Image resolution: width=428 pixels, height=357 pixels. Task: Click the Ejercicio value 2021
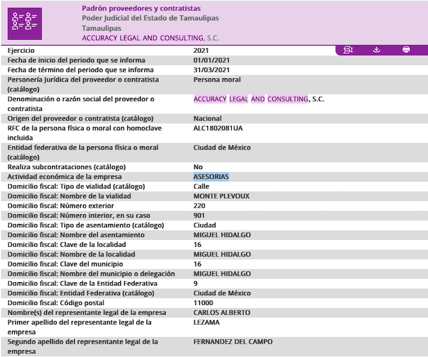coord(202,50)
